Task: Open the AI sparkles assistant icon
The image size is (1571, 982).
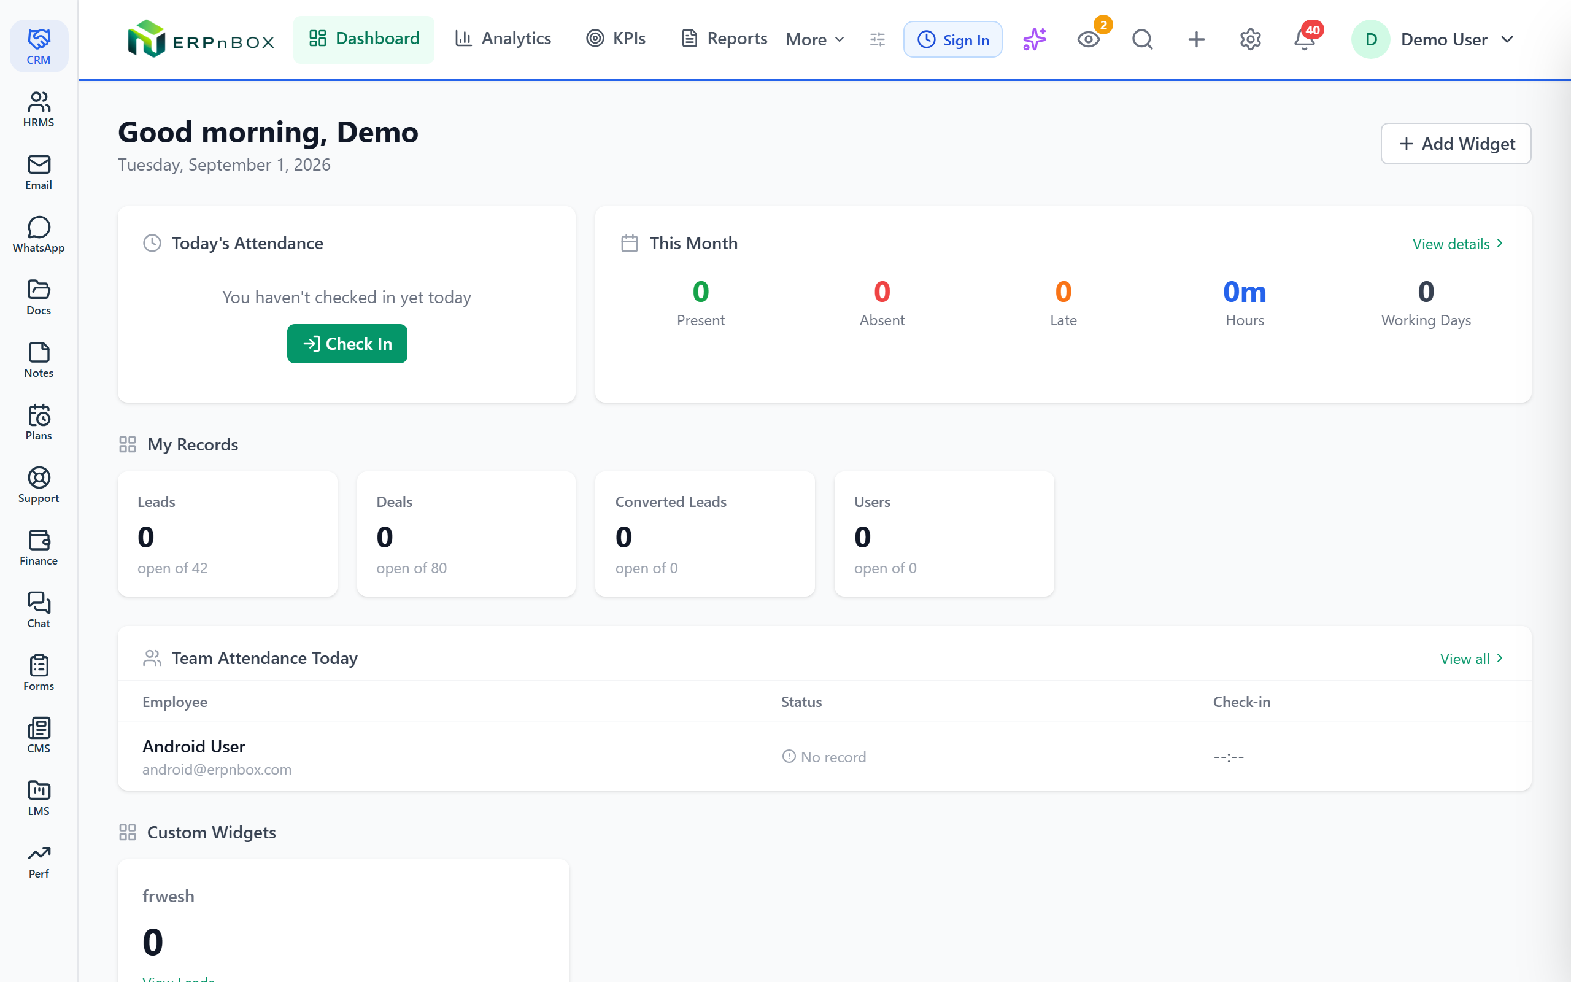Action: click(x=1034, y=40)
